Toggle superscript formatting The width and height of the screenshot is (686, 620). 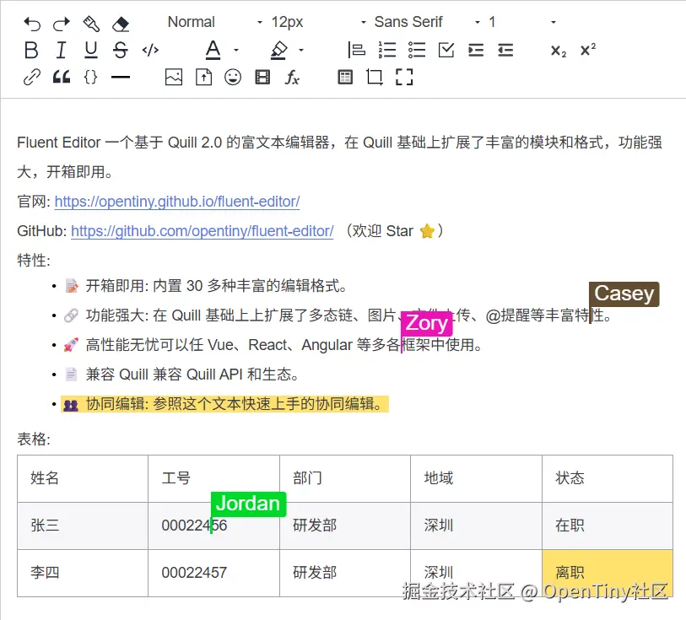[x=587, y=50]
